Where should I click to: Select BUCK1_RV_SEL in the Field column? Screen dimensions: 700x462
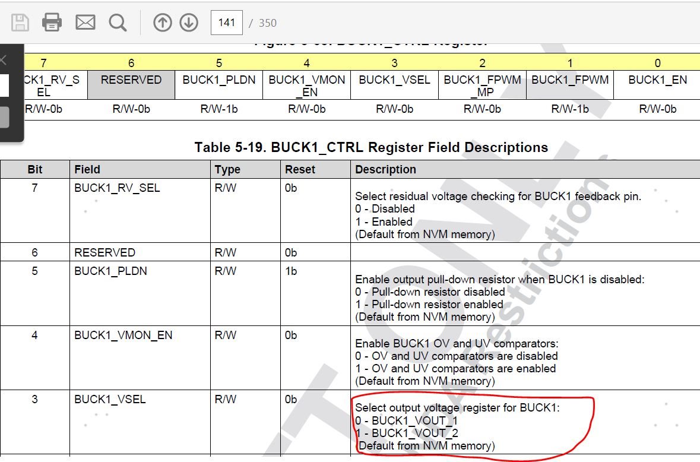[117, 188]
